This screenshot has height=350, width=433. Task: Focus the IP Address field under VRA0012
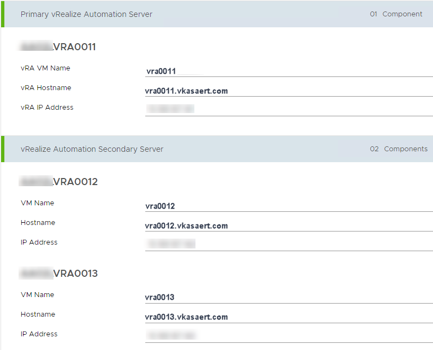click(288, 244)
